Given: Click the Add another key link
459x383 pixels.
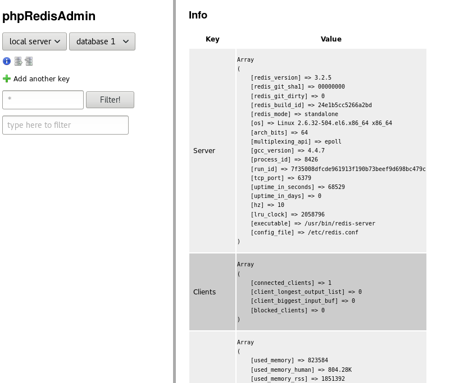Looking at the screenshot, I should [x=41, y=79].
